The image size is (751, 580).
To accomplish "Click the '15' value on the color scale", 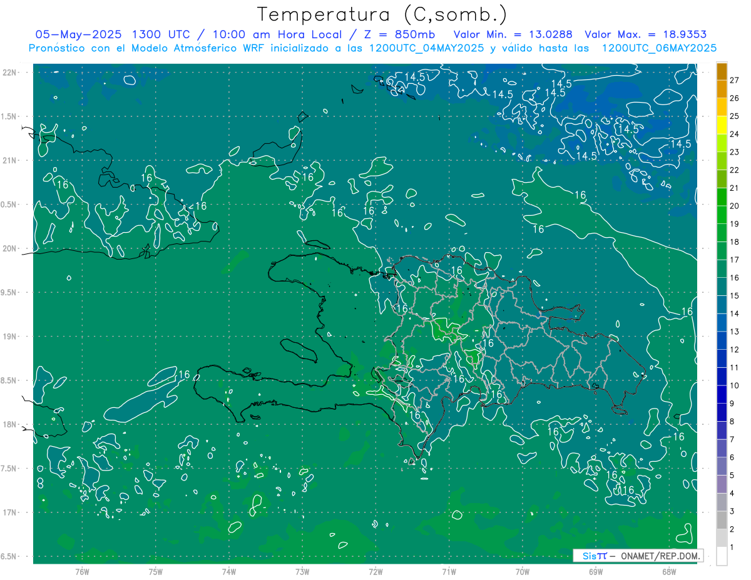I will (x=735, y=296).
